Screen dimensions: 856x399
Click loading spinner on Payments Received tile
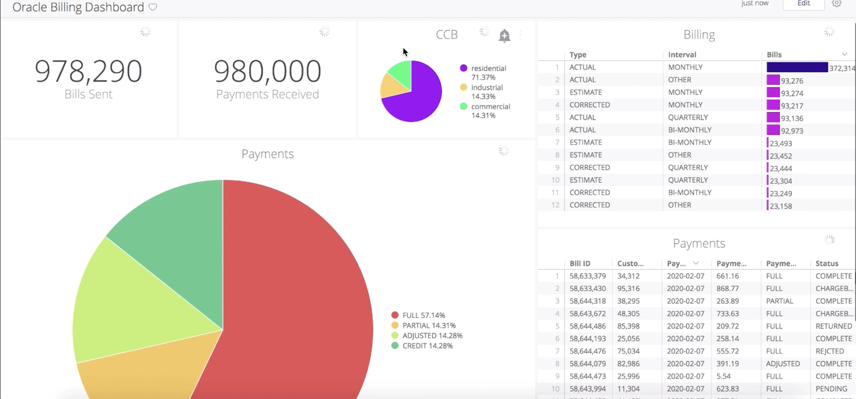click(325, 31)
